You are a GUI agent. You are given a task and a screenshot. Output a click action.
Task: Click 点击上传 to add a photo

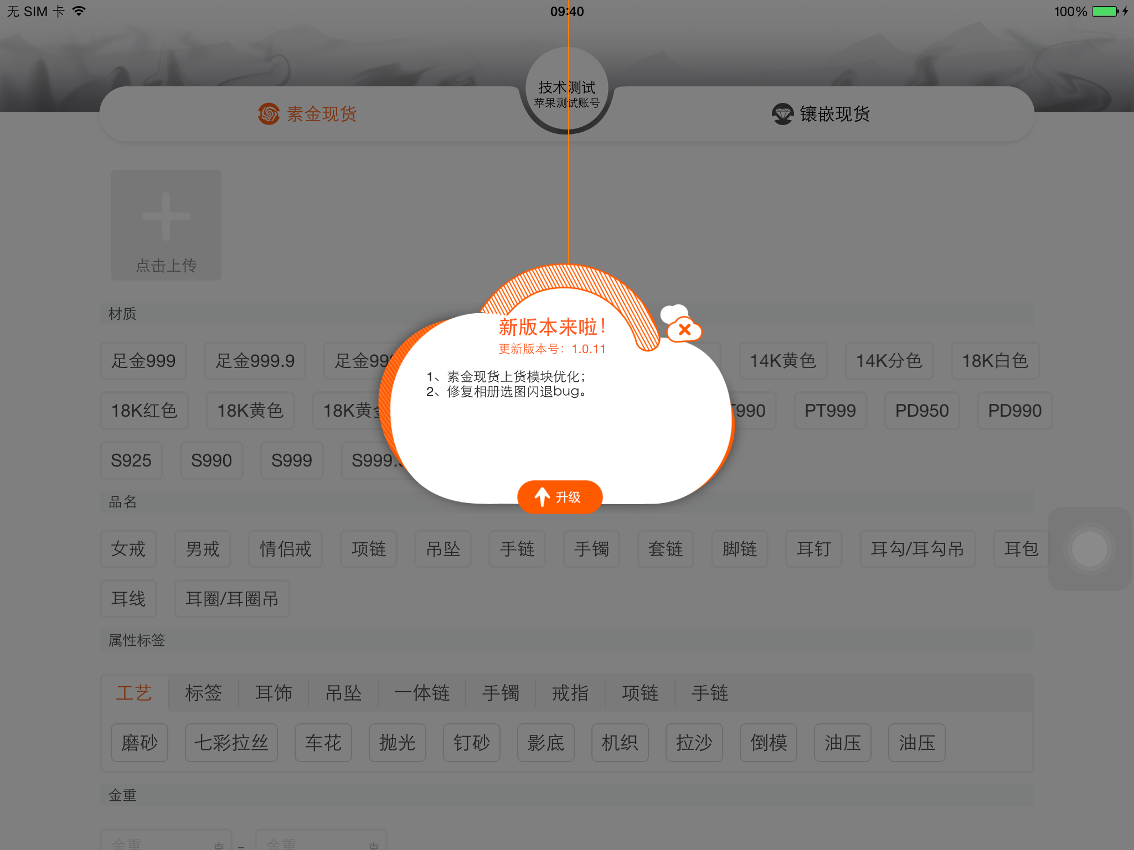166,266
